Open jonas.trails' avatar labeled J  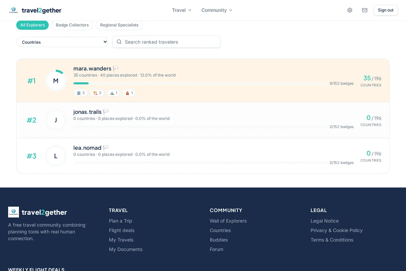(x=56, y=120)
